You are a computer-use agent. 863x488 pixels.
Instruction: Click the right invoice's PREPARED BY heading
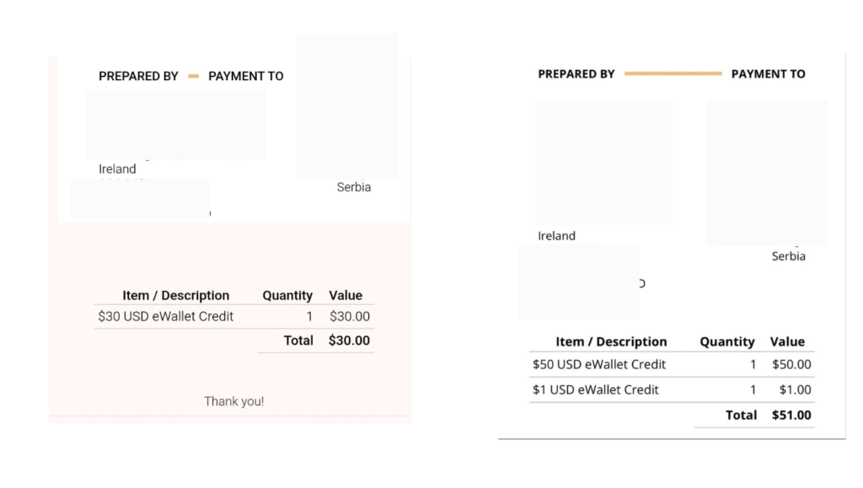(576, 74)
